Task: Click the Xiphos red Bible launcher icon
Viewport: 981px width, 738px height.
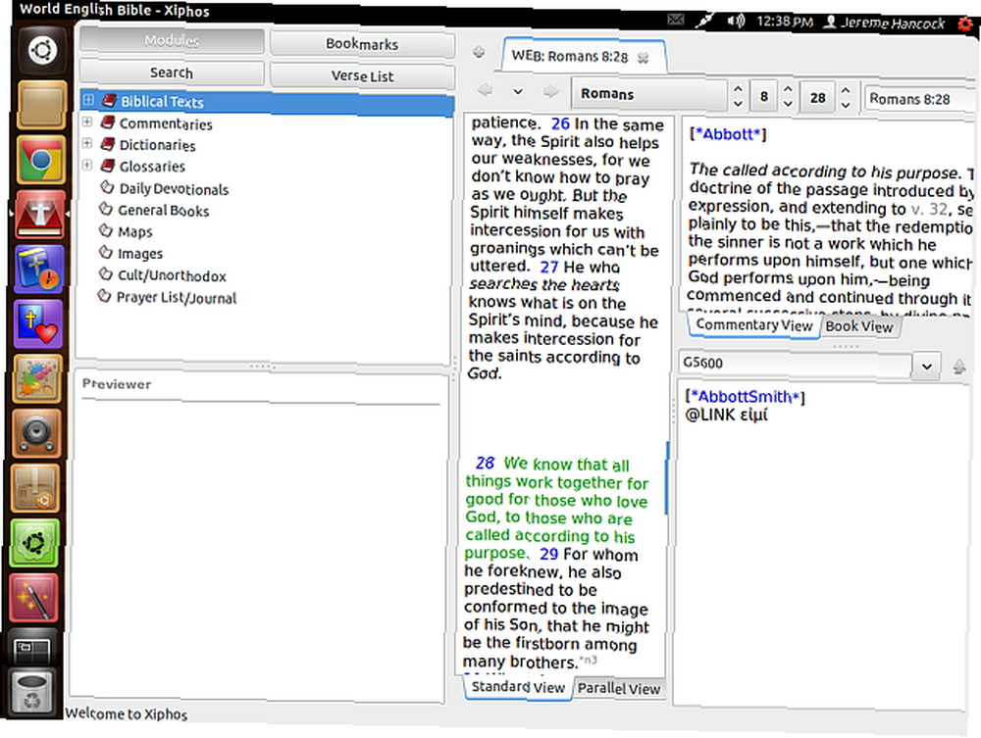Action: pyautogui.click(x=40, y=214)
